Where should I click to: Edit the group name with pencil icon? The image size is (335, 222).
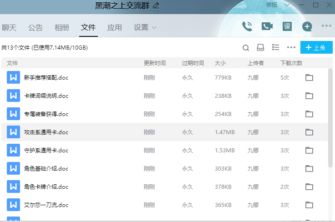[x=156, y=5]
